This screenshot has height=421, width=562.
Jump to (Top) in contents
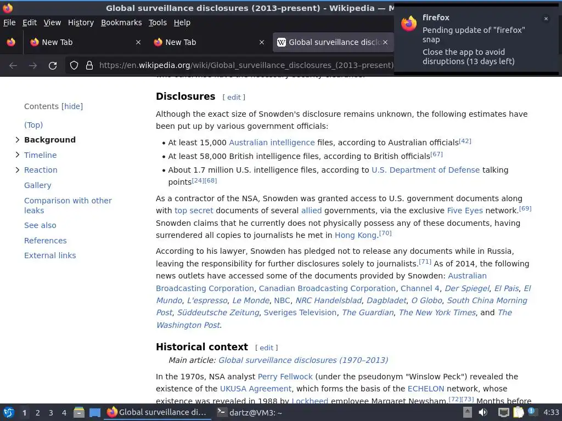[33, 125]
